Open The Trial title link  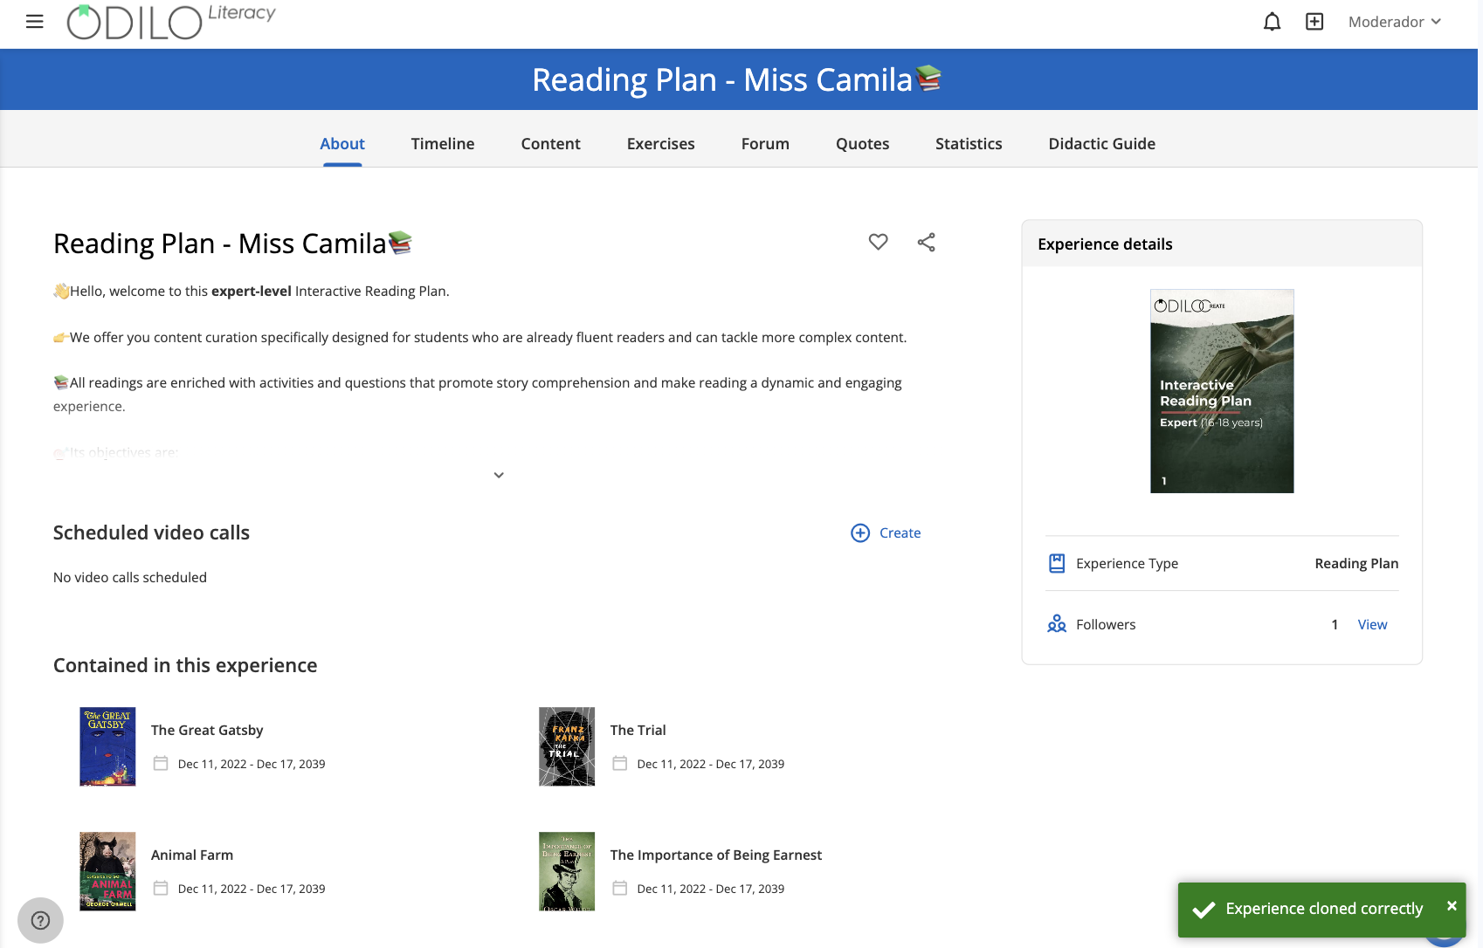(638, 730)
